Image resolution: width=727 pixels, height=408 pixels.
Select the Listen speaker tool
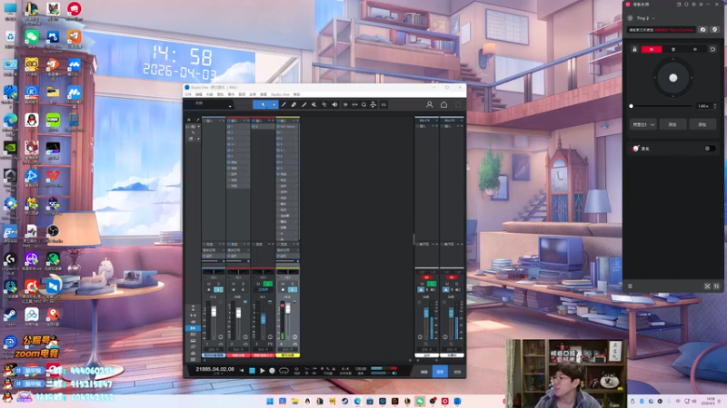click(334, 105)
